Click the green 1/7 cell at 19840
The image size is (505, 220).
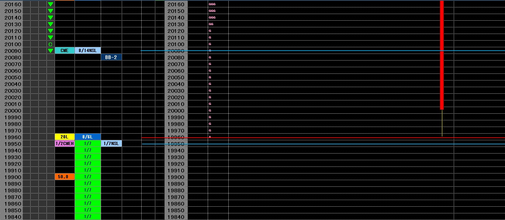click(x=87, y=217)
